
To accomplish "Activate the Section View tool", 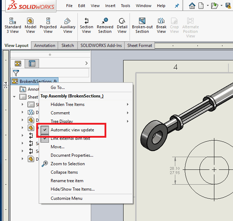I will coord(87,25).
